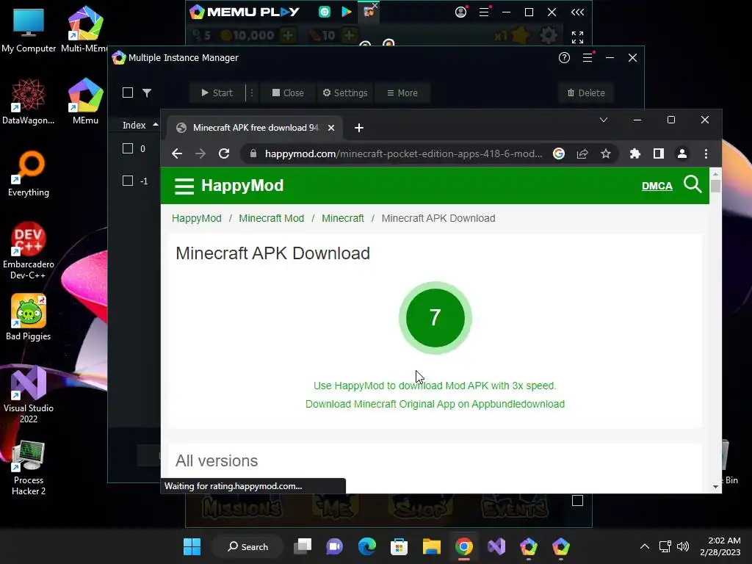Select Minecraft APK free download tab
This screenshot has width=752, height=564.
tap(255, 128)
